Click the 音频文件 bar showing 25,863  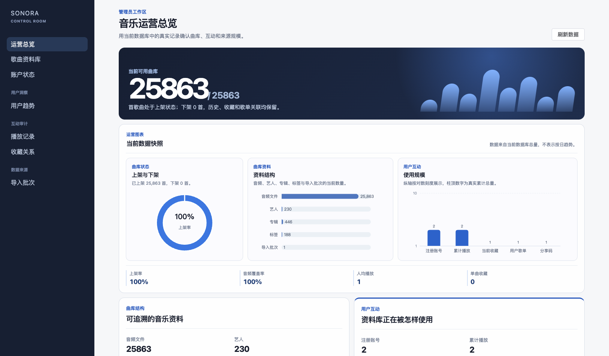(x=320, y=196)
